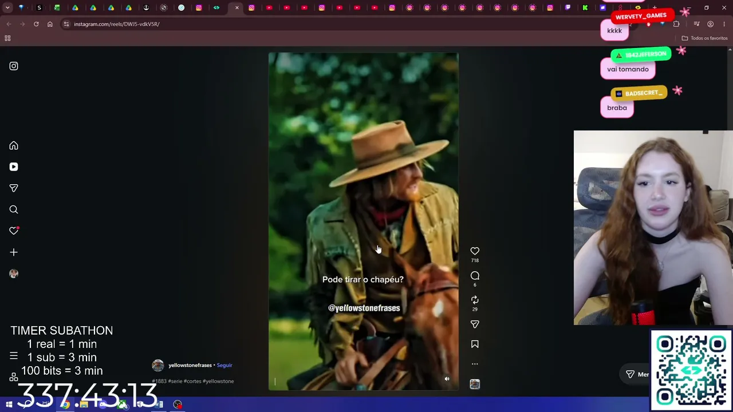Click the browser forward arrow

pos(23,24)
